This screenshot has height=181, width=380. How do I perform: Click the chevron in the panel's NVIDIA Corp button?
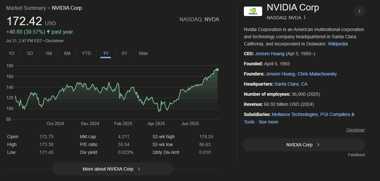click(x=318, y=145)
